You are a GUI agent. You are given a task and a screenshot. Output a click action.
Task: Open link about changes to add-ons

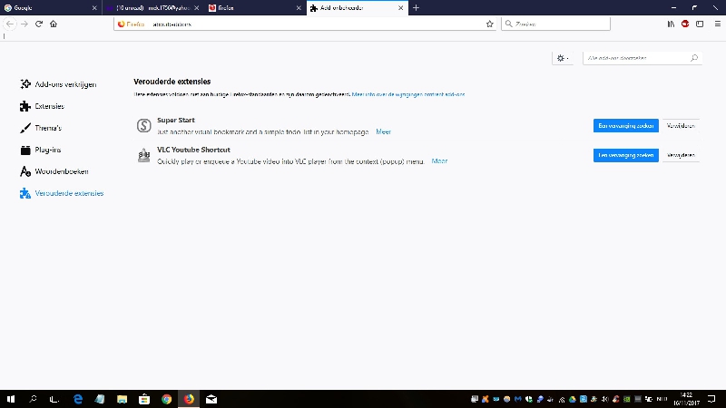pyautogui.click(x=407, y=93)
